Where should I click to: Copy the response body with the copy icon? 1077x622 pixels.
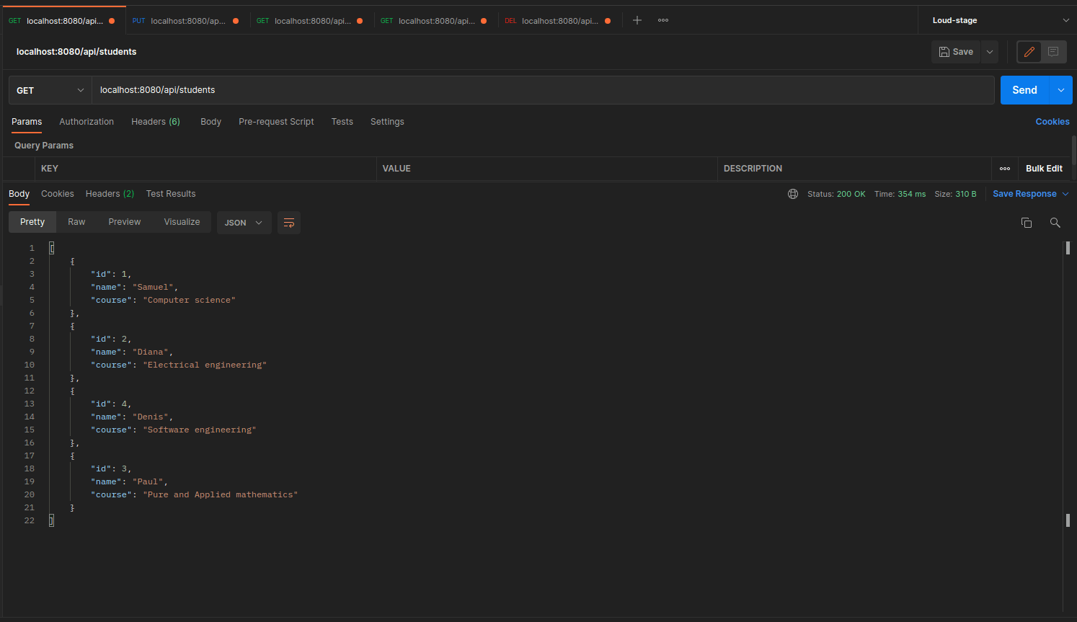(x=1027, y=223)
